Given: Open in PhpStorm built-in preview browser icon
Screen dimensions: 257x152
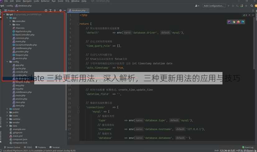Looking at the screenshot, I should tap(230, 22).
